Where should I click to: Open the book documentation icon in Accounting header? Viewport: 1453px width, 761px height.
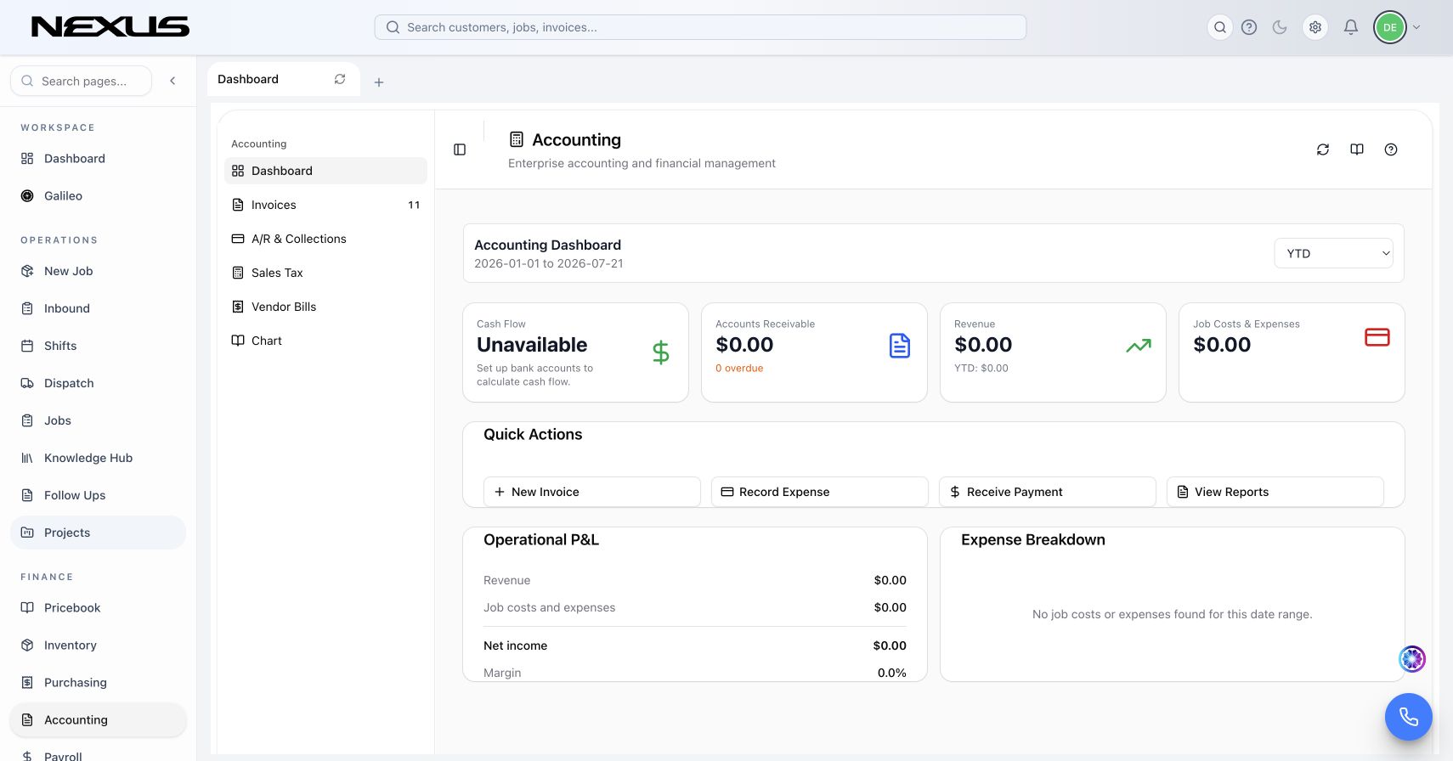pos(1357,149)
